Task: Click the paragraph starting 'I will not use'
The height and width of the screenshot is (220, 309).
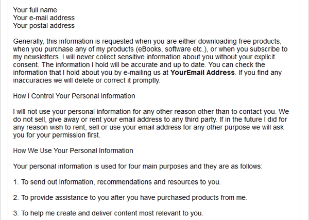Action: click(151, 123)
